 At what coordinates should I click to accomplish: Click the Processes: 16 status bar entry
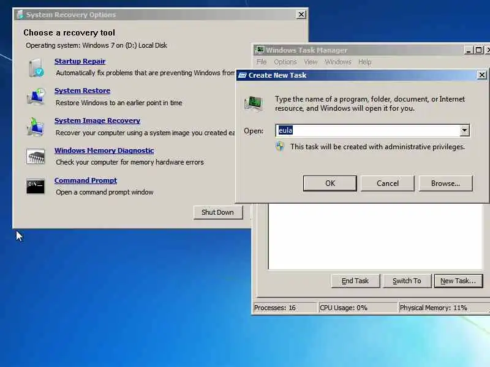(285, 308)
